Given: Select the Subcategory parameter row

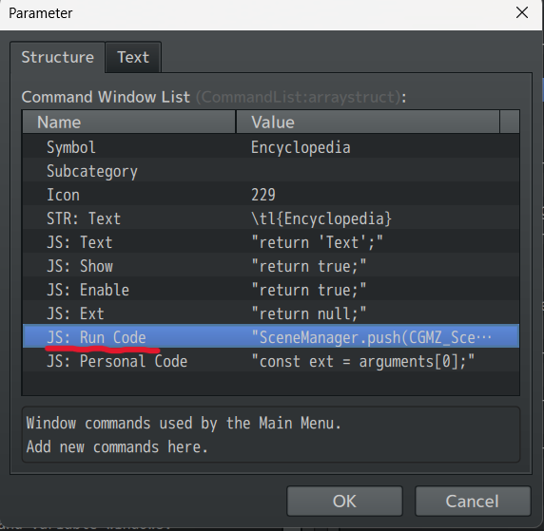Looking at the screenshot, I should (x=271, y=171).
